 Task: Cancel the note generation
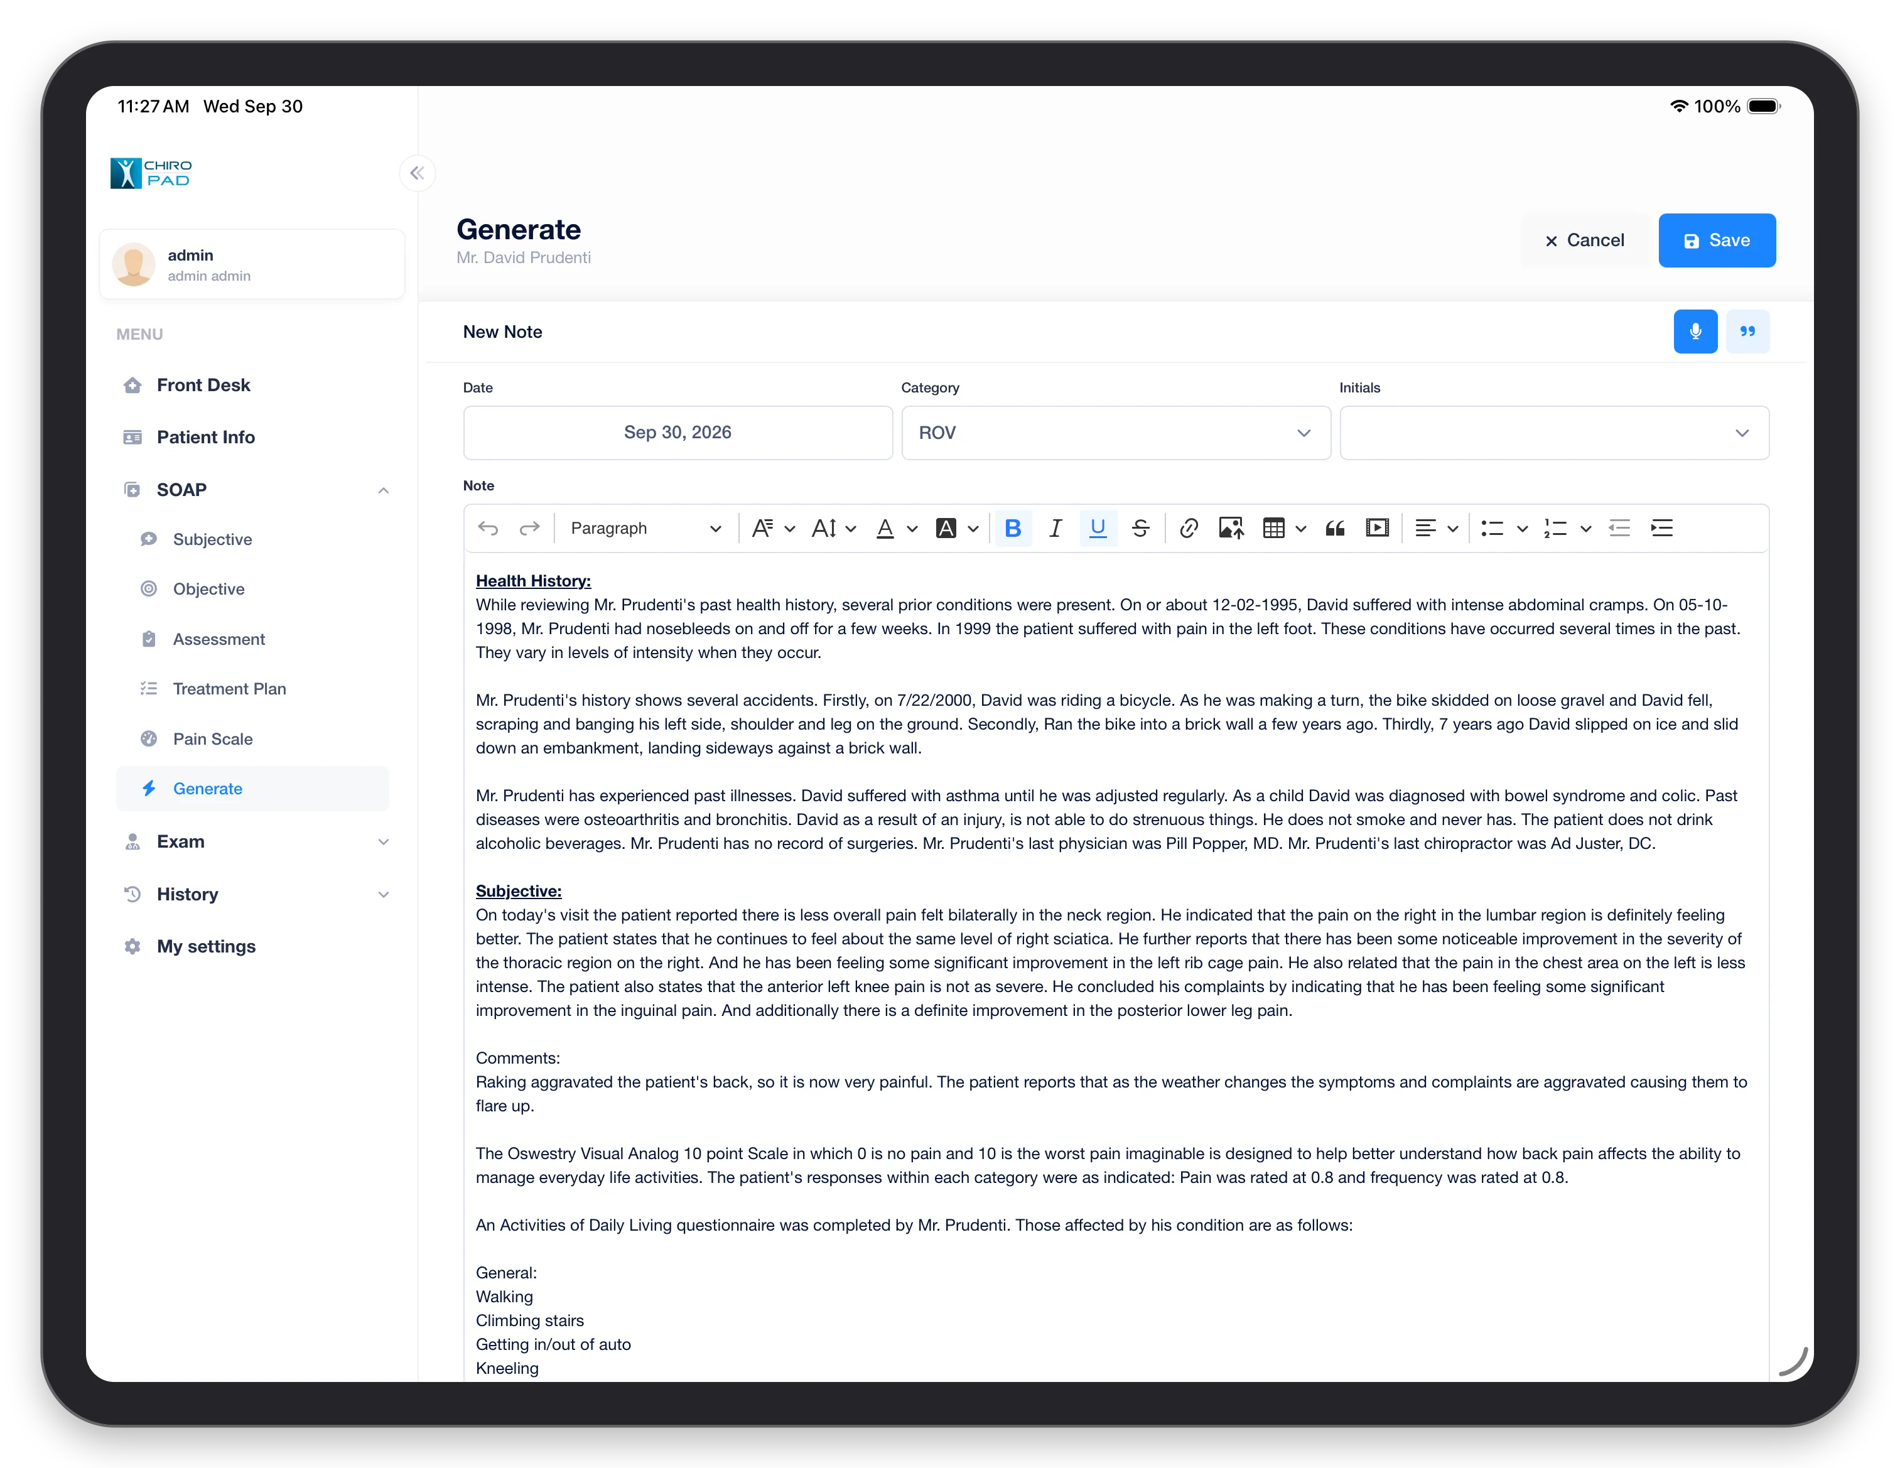1584,240
